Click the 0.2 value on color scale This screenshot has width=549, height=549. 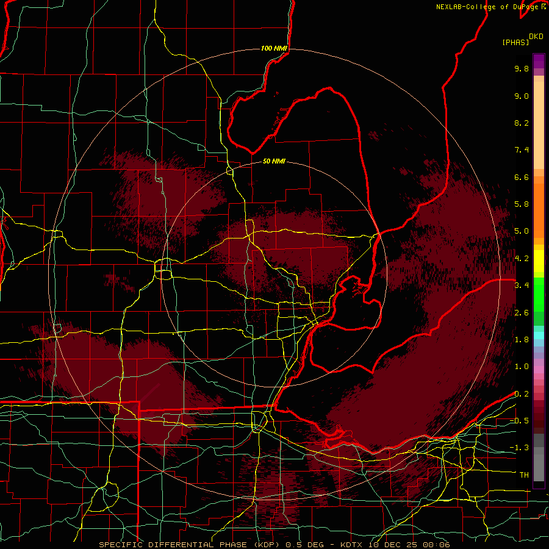click(x=522, y=394)
